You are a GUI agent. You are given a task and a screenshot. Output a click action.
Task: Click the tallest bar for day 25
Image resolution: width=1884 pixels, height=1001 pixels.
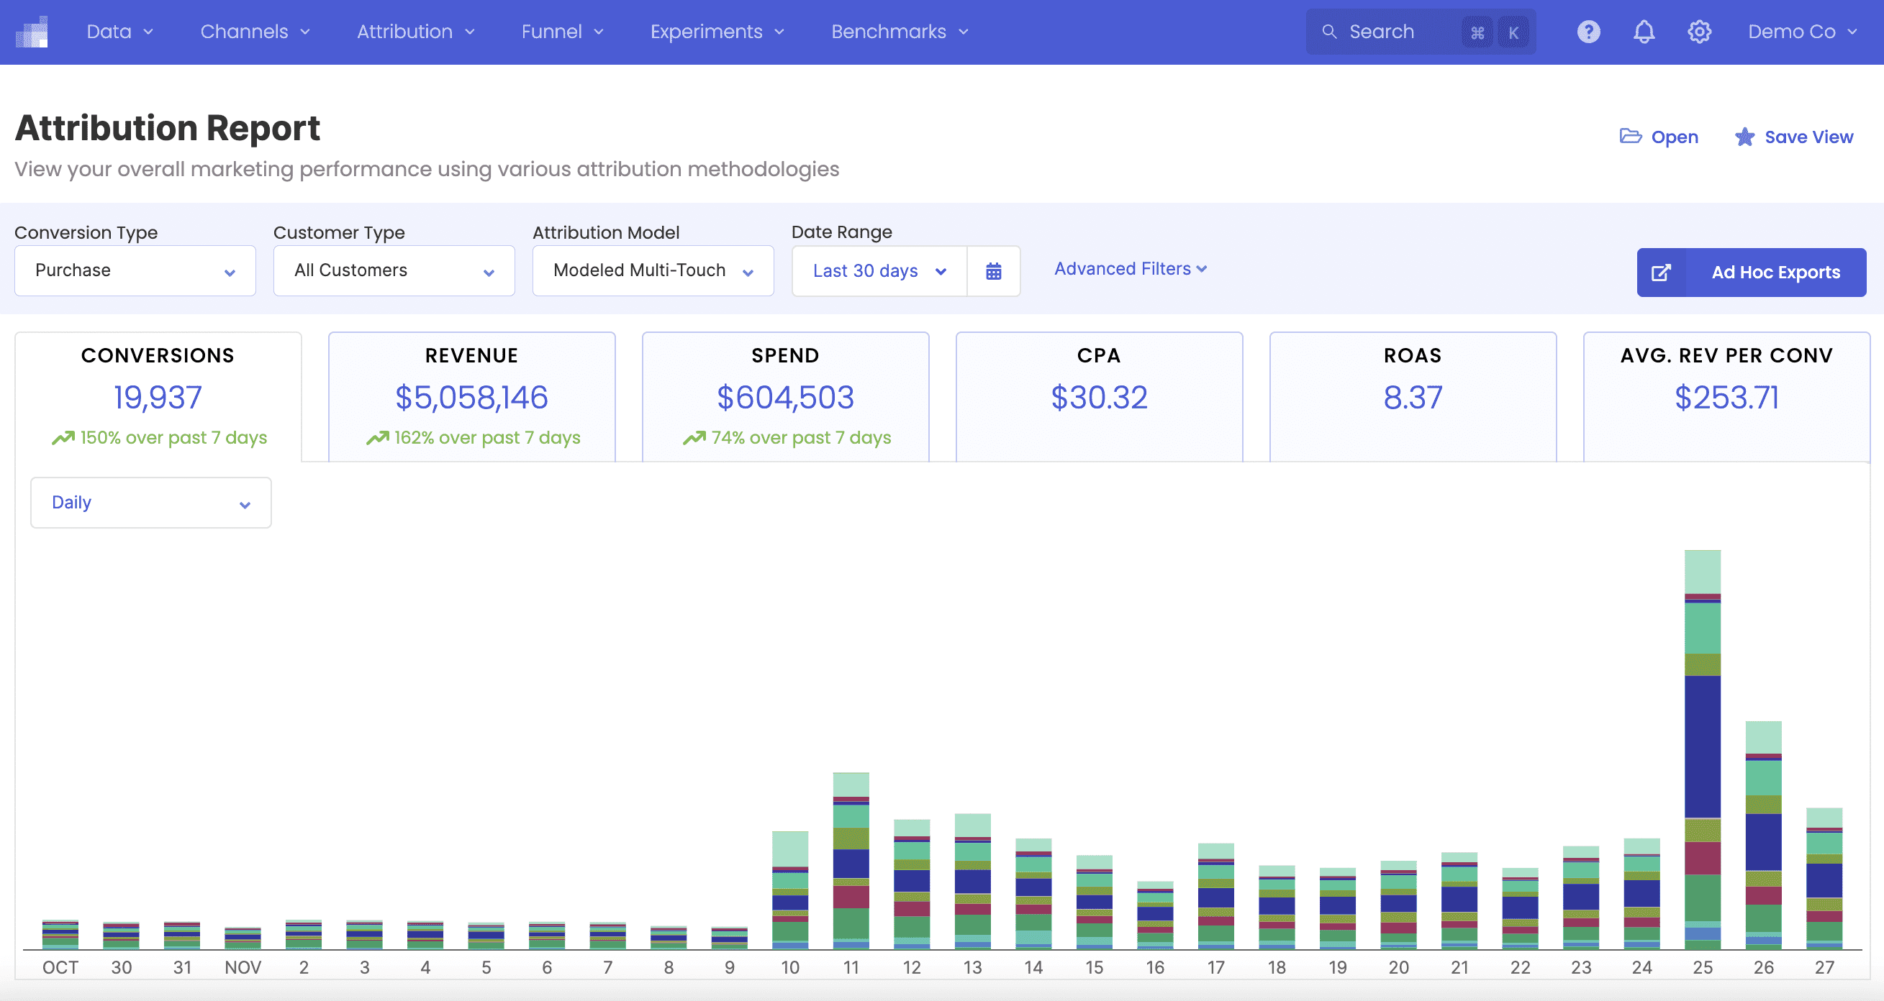coord(1702,745)
